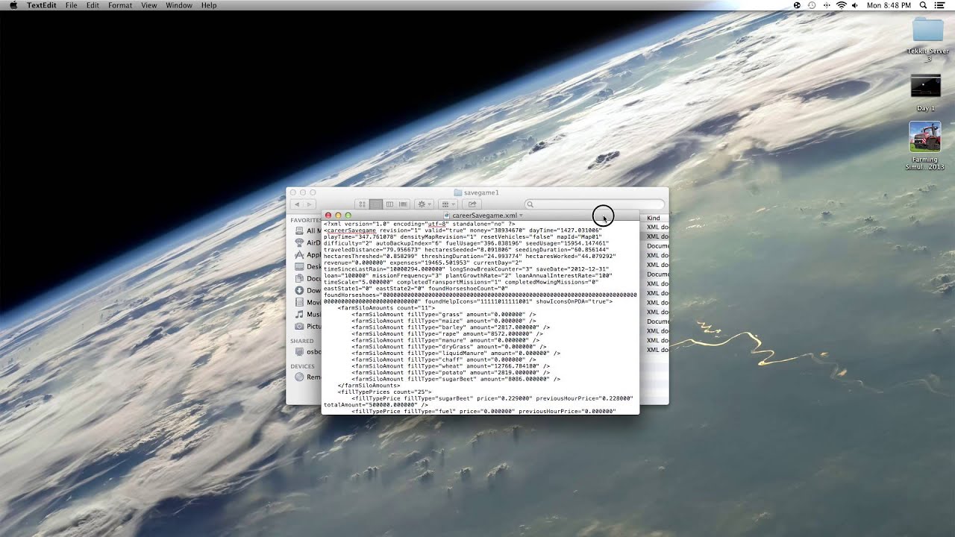
Task: Open the Format menu
Action: pyautogui.click(x=120, y=5)
